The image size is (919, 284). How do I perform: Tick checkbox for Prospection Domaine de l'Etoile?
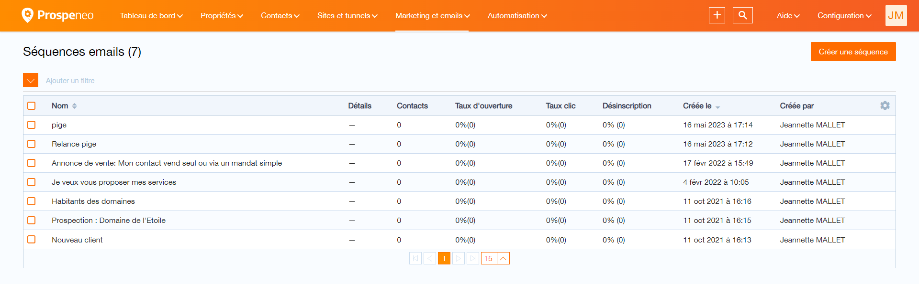pos(32,220)
